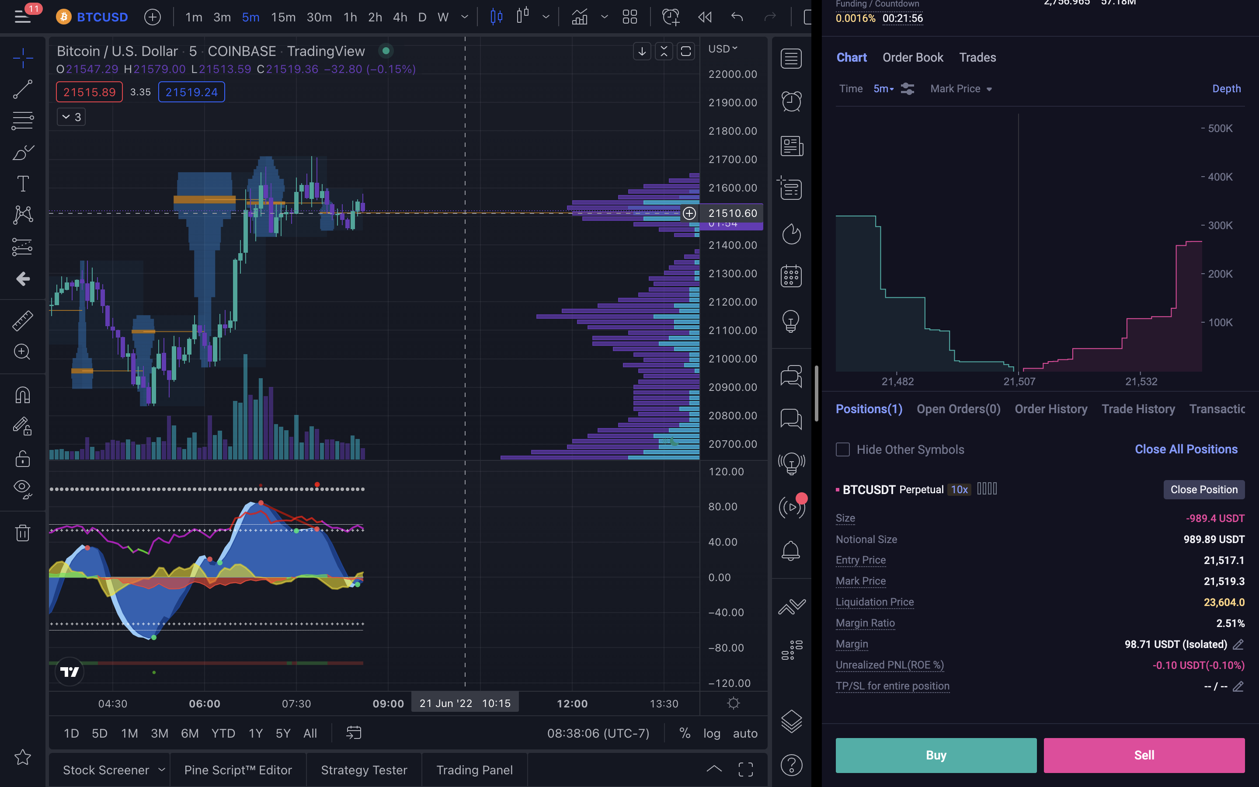This screenshot has width=1259, height=787.
Task: Expand more timeframes chevron after W
Action: 464,17
